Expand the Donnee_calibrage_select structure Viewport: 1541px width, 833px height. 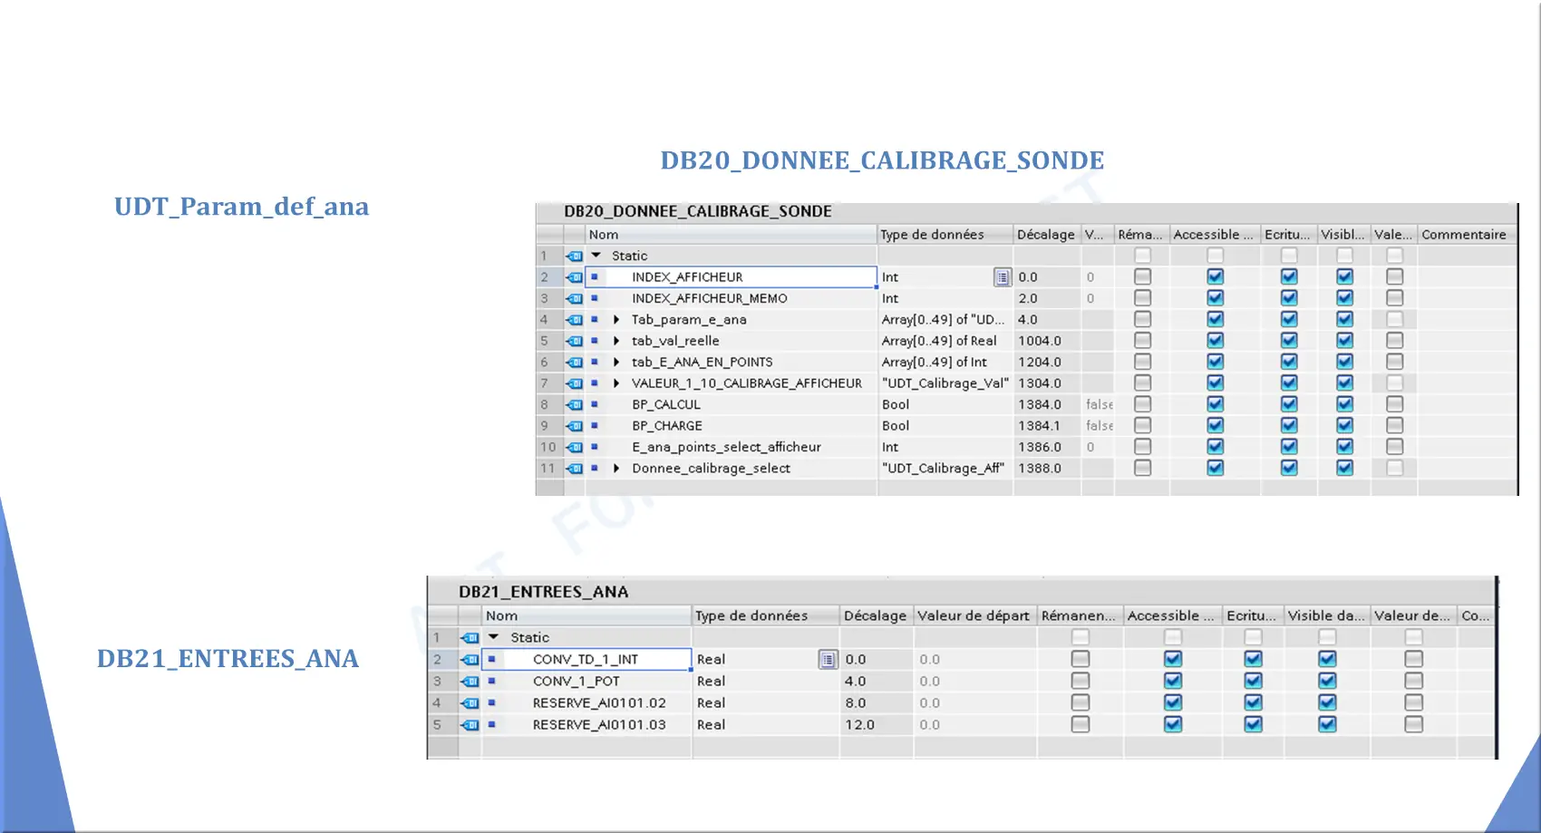(x=616, y=469)
